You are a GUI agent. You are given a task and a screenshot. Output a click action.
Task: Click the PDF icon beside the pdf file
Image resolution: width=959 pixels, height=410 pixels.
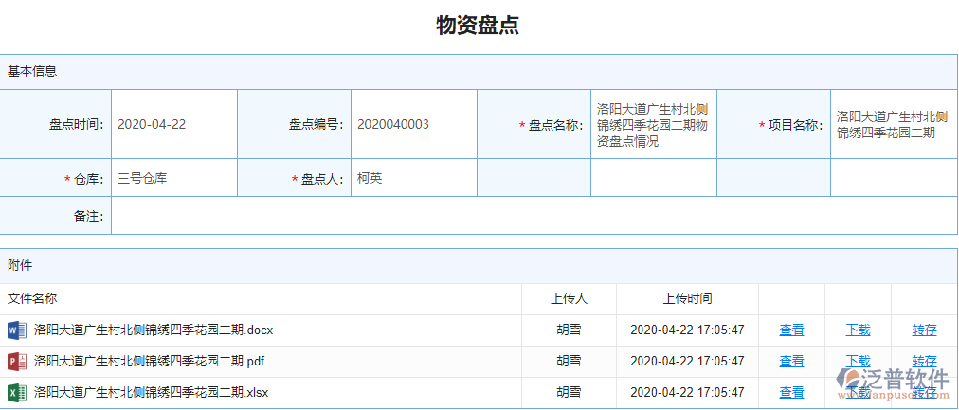tap(16, 362)
